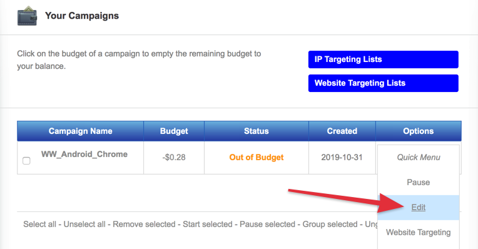Click the Budget column header
This screenshot has height=249, width=478.
click(174, 131)
